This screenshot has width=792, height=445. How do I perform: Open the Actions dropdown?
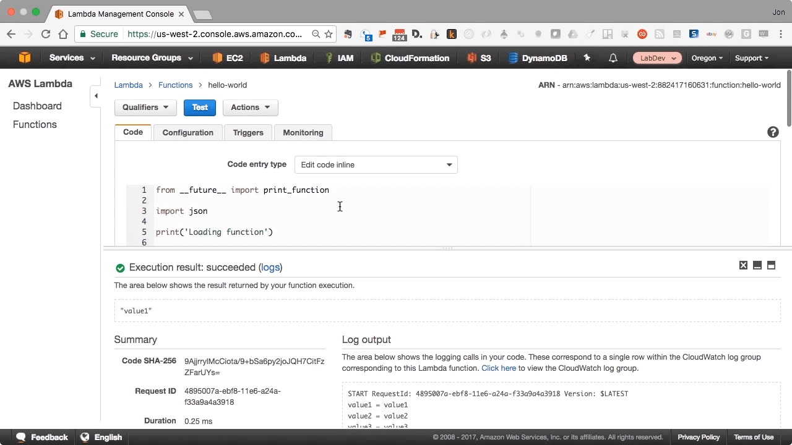coord(250,107)
